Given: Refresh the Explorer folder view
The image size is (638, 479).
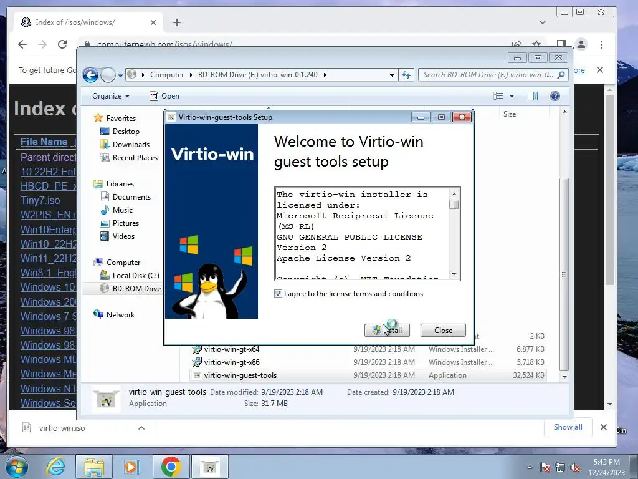Looking at the screenshot, I should point(406,75).
